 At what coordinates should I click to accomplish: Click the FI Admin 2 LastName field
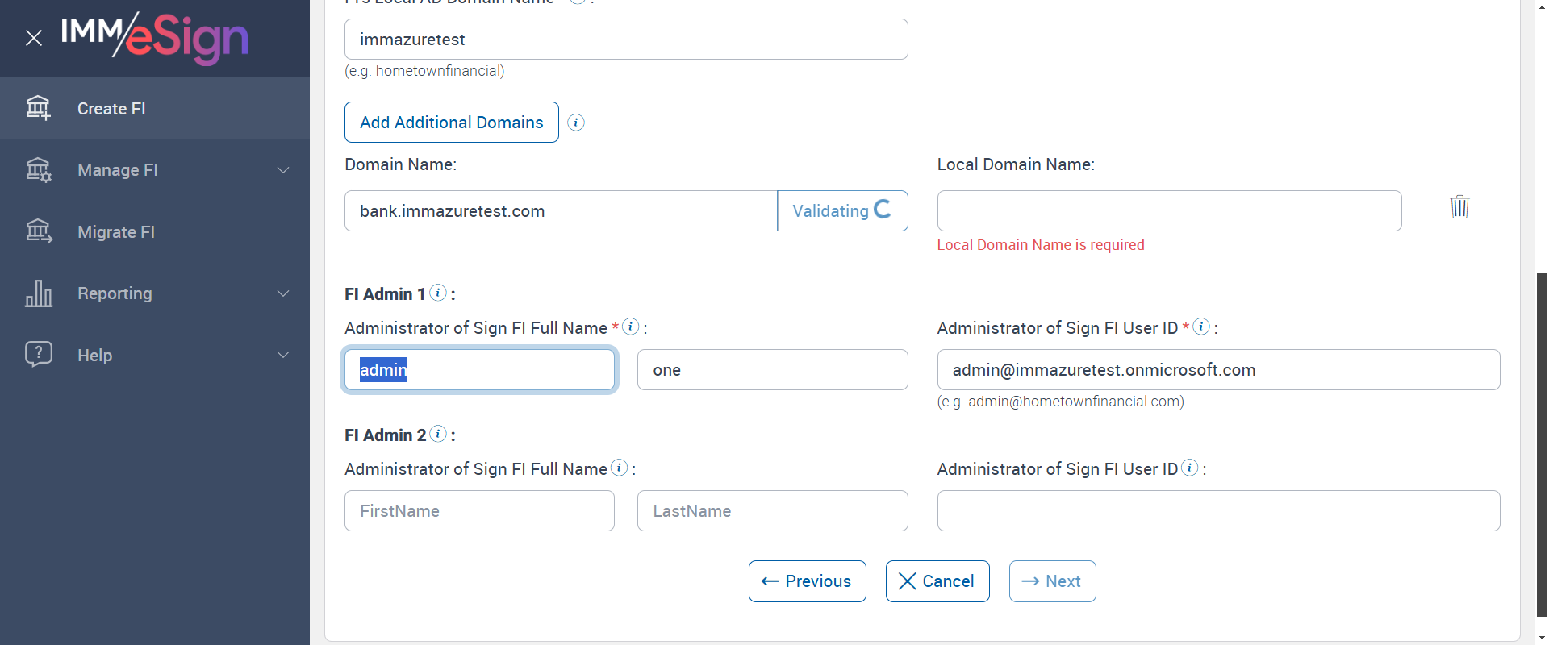[x=772, y=511]
